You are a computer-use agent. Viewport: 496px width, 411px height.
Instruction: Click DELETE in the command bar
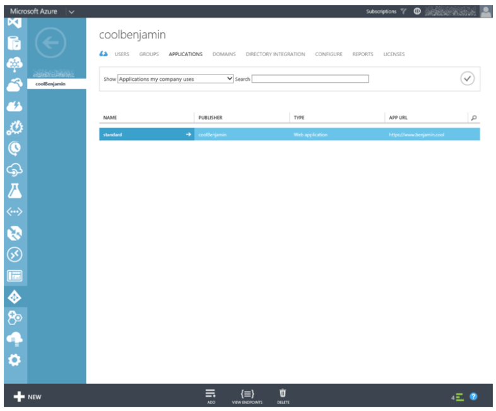[x=283, y=396]
